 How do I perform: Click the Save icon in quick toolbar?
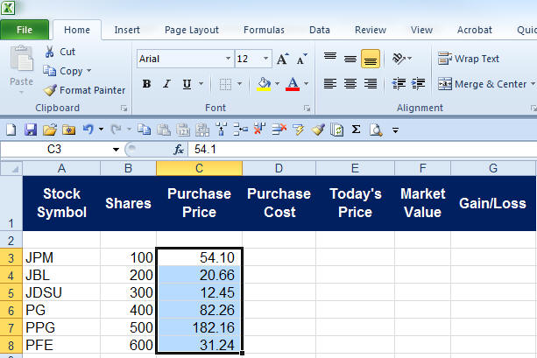click(x=31, y=130)
